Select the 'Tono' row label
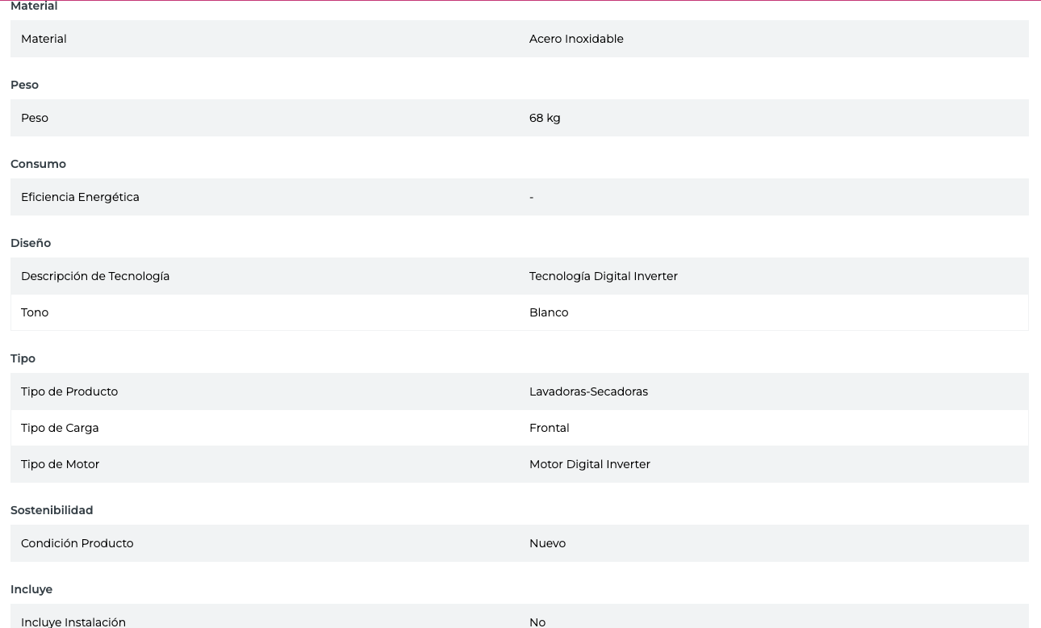1041x628 pixels. click(x=35, y=312)
